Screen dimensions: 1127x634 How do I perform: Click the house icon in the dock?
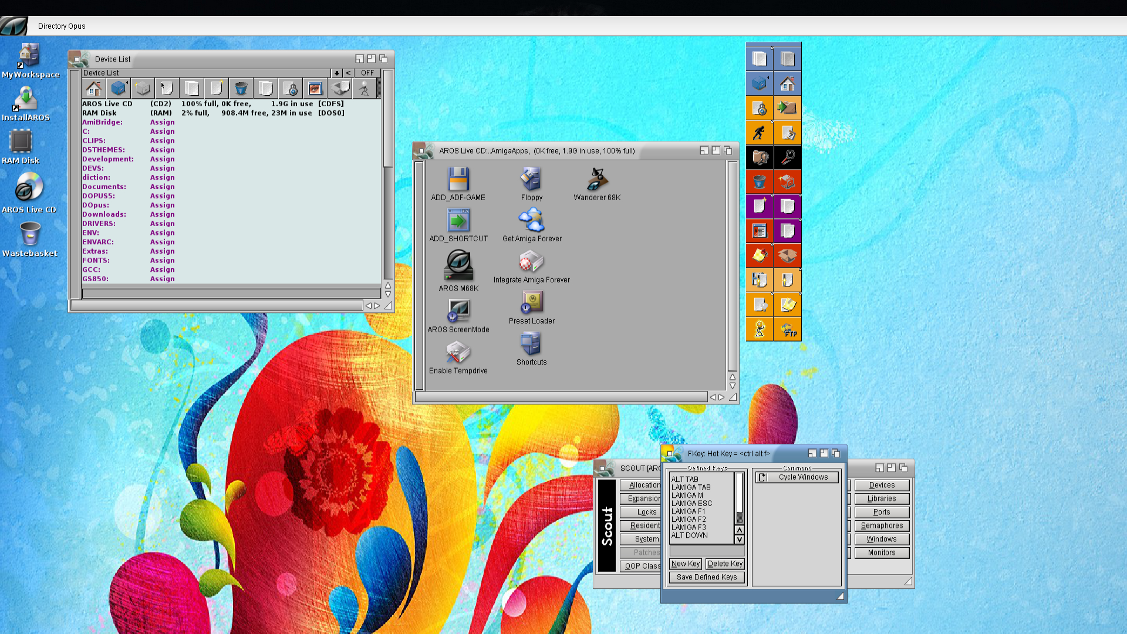pyautogui.click(x=788, y=84)
